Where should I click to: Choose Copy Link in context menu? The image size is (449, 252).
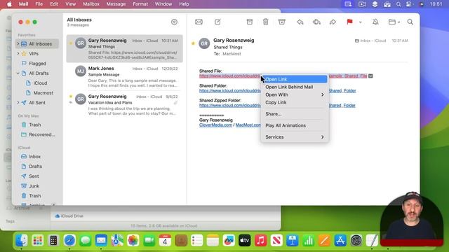295,102
